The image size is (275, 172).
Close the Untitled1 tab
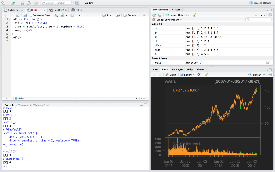click(x=45, y=10)
